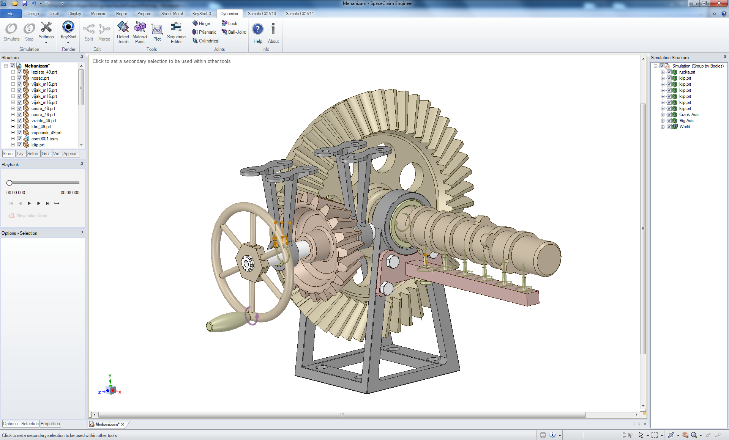Run a single simulation Step
Screen dimensions: 729x440
click(x=29, y=32)
